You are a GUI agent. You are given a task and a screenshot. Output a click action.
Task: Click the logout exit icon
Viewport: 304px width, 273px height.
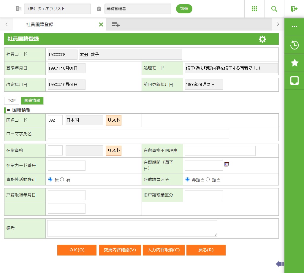coord(294,9)
